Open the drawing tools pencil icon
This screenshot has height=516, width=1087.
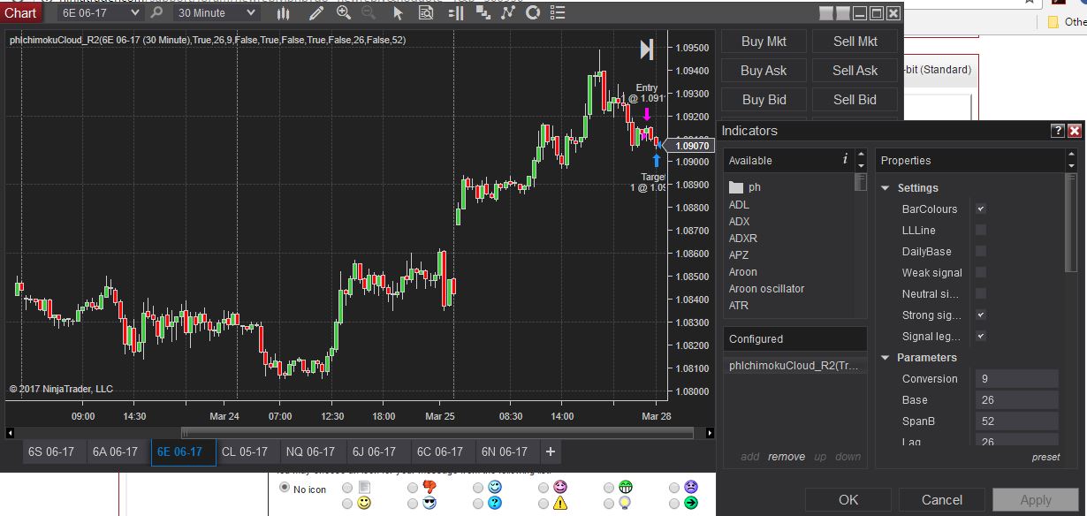coord(315,13)
